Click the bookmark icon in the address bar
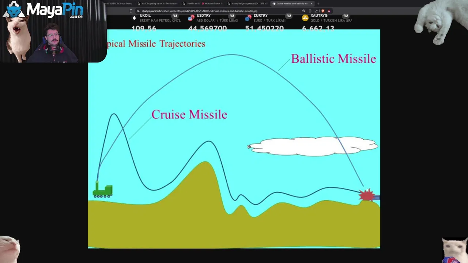468x263 pixels. click(131, 11)
